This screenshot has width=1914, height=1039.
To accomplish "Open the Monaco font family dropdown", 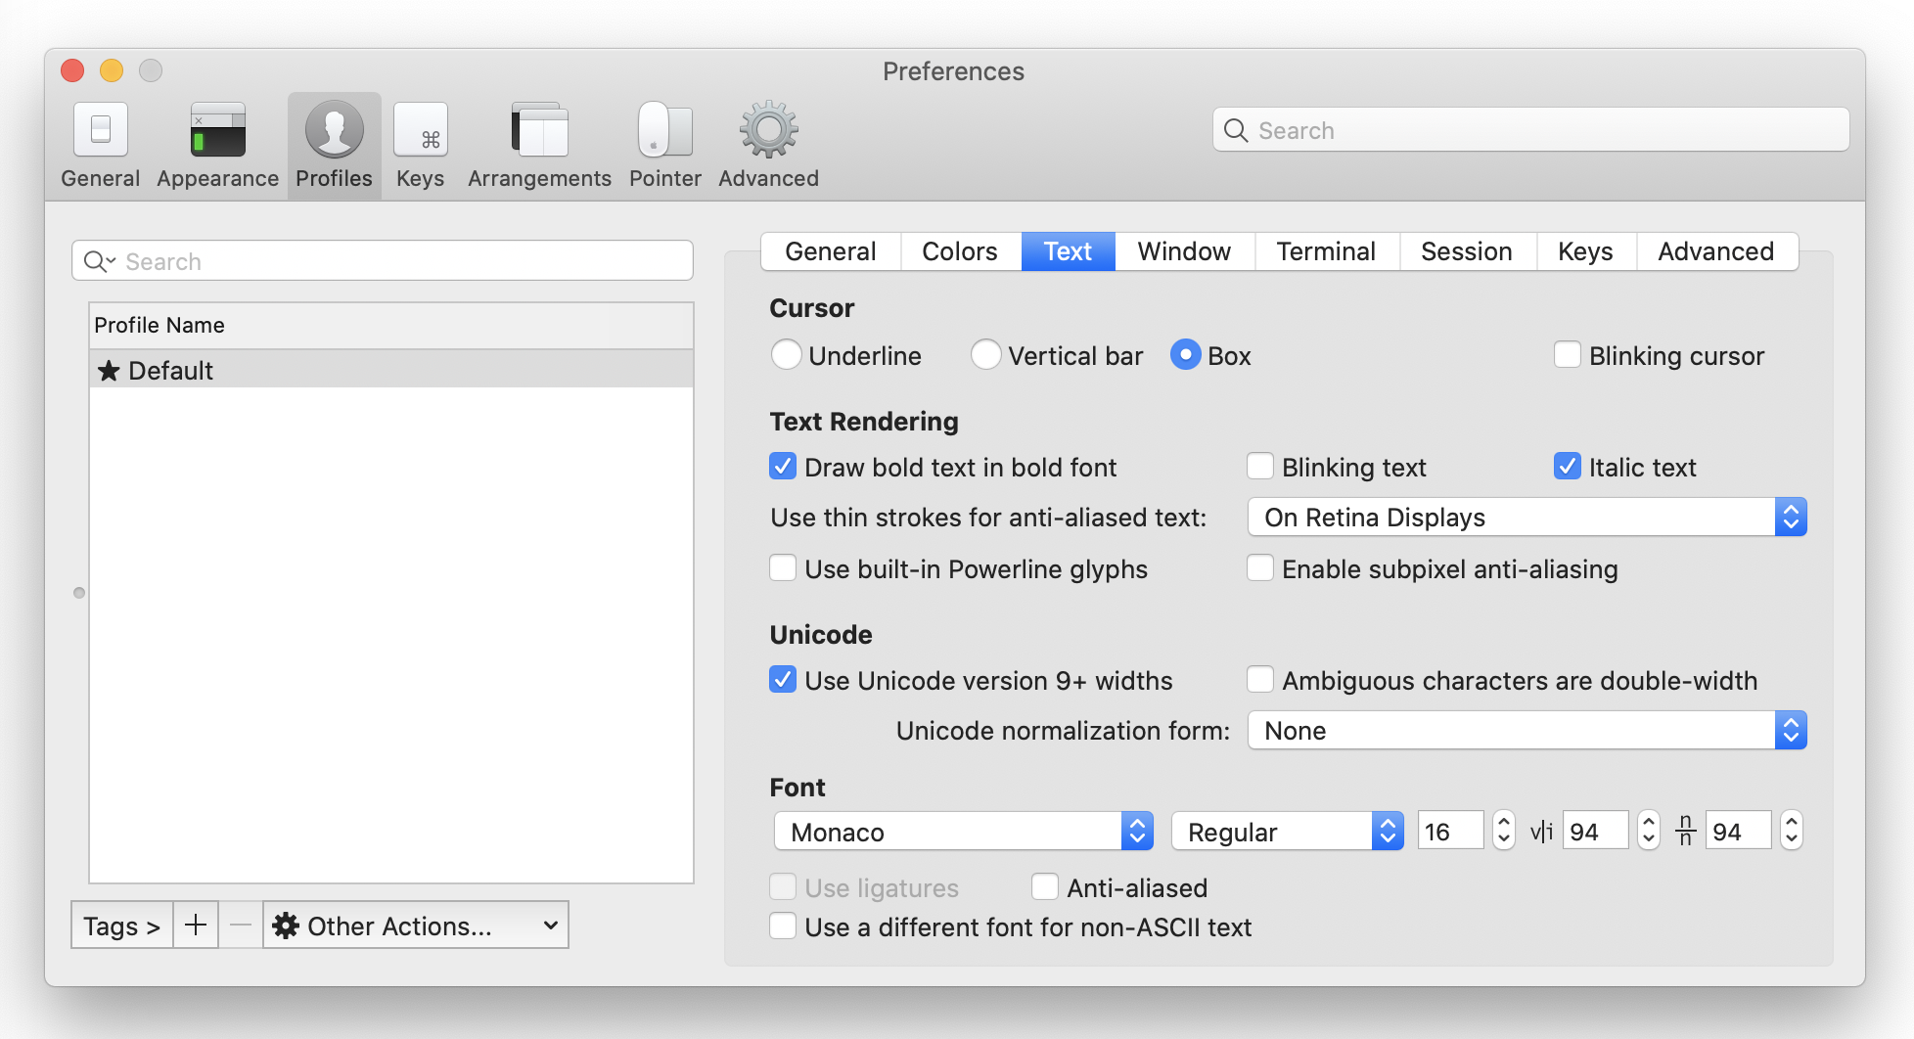I will pyautogui.click(x=963, y=831).
